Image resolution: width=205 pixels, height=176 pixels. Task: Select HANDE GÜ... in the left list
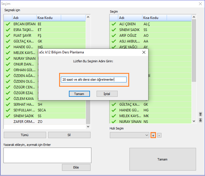tap(45, 47)
